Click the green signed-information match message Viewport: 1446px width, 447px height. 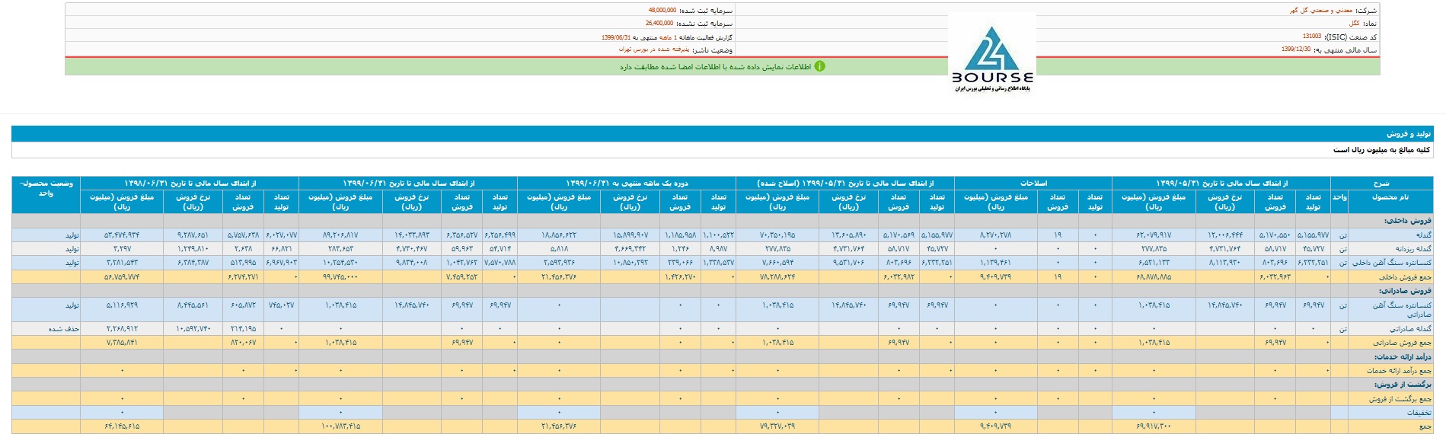(x=715, y=67)
